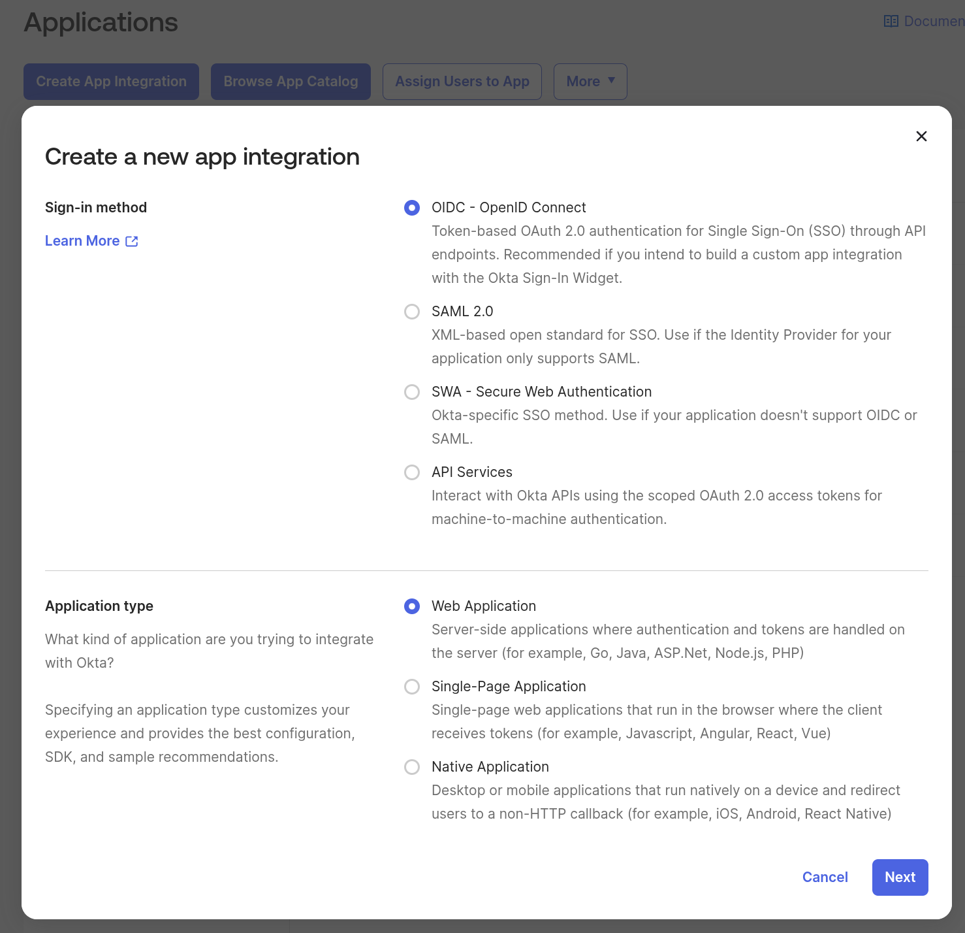The height and width of the screenshot is (933, 965).
Task: Open the Documentation link
Action: (x=933, y=22)
